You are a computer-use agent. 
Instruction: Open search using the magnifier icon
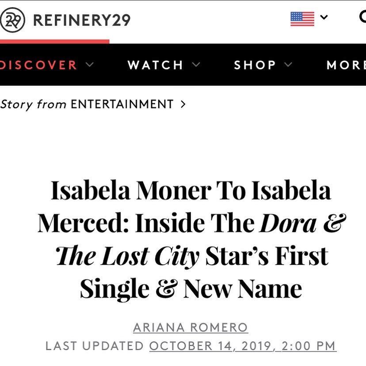coord(362,18)
